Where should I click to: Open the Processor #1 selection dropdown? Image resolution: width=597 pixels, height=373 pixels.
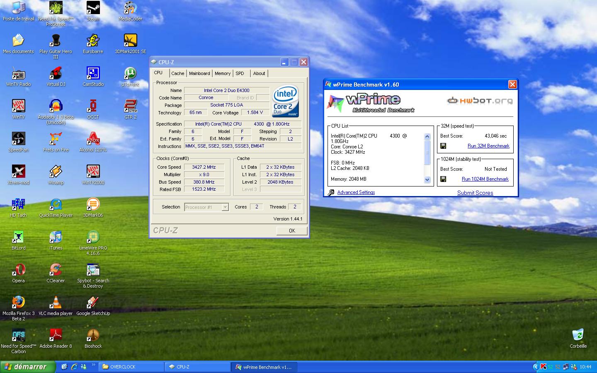tap(226, 207)
